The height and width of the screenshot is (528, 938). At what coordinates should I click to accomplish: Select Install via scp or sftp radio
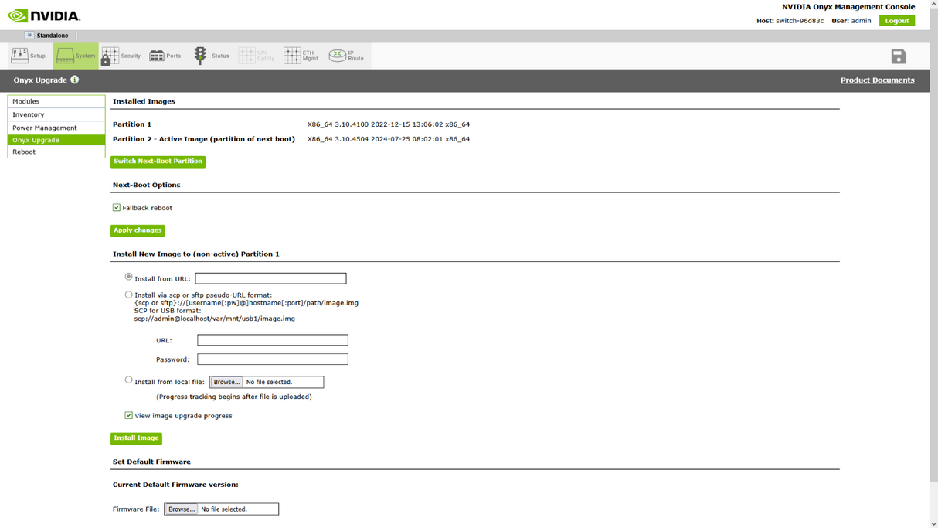(129, 295)
